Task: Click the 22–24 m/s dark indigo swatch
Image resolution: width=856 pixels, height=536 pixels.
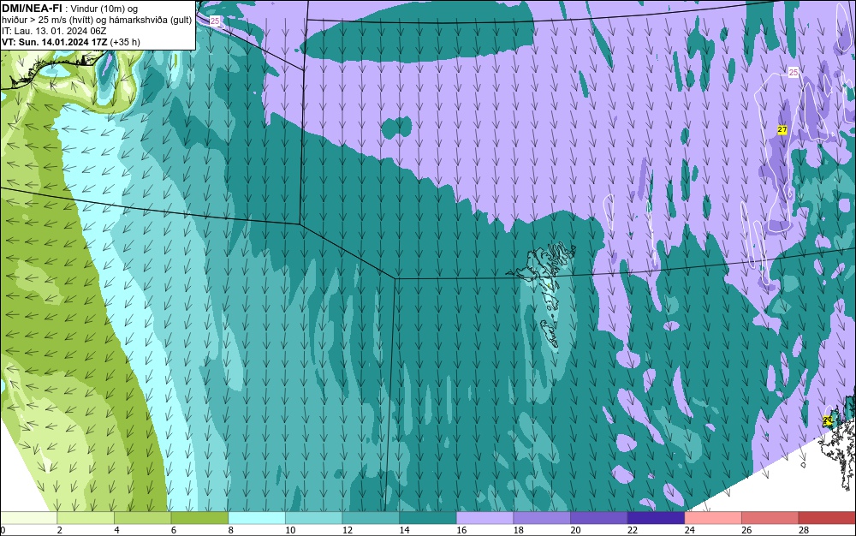Action: point(656,517)
